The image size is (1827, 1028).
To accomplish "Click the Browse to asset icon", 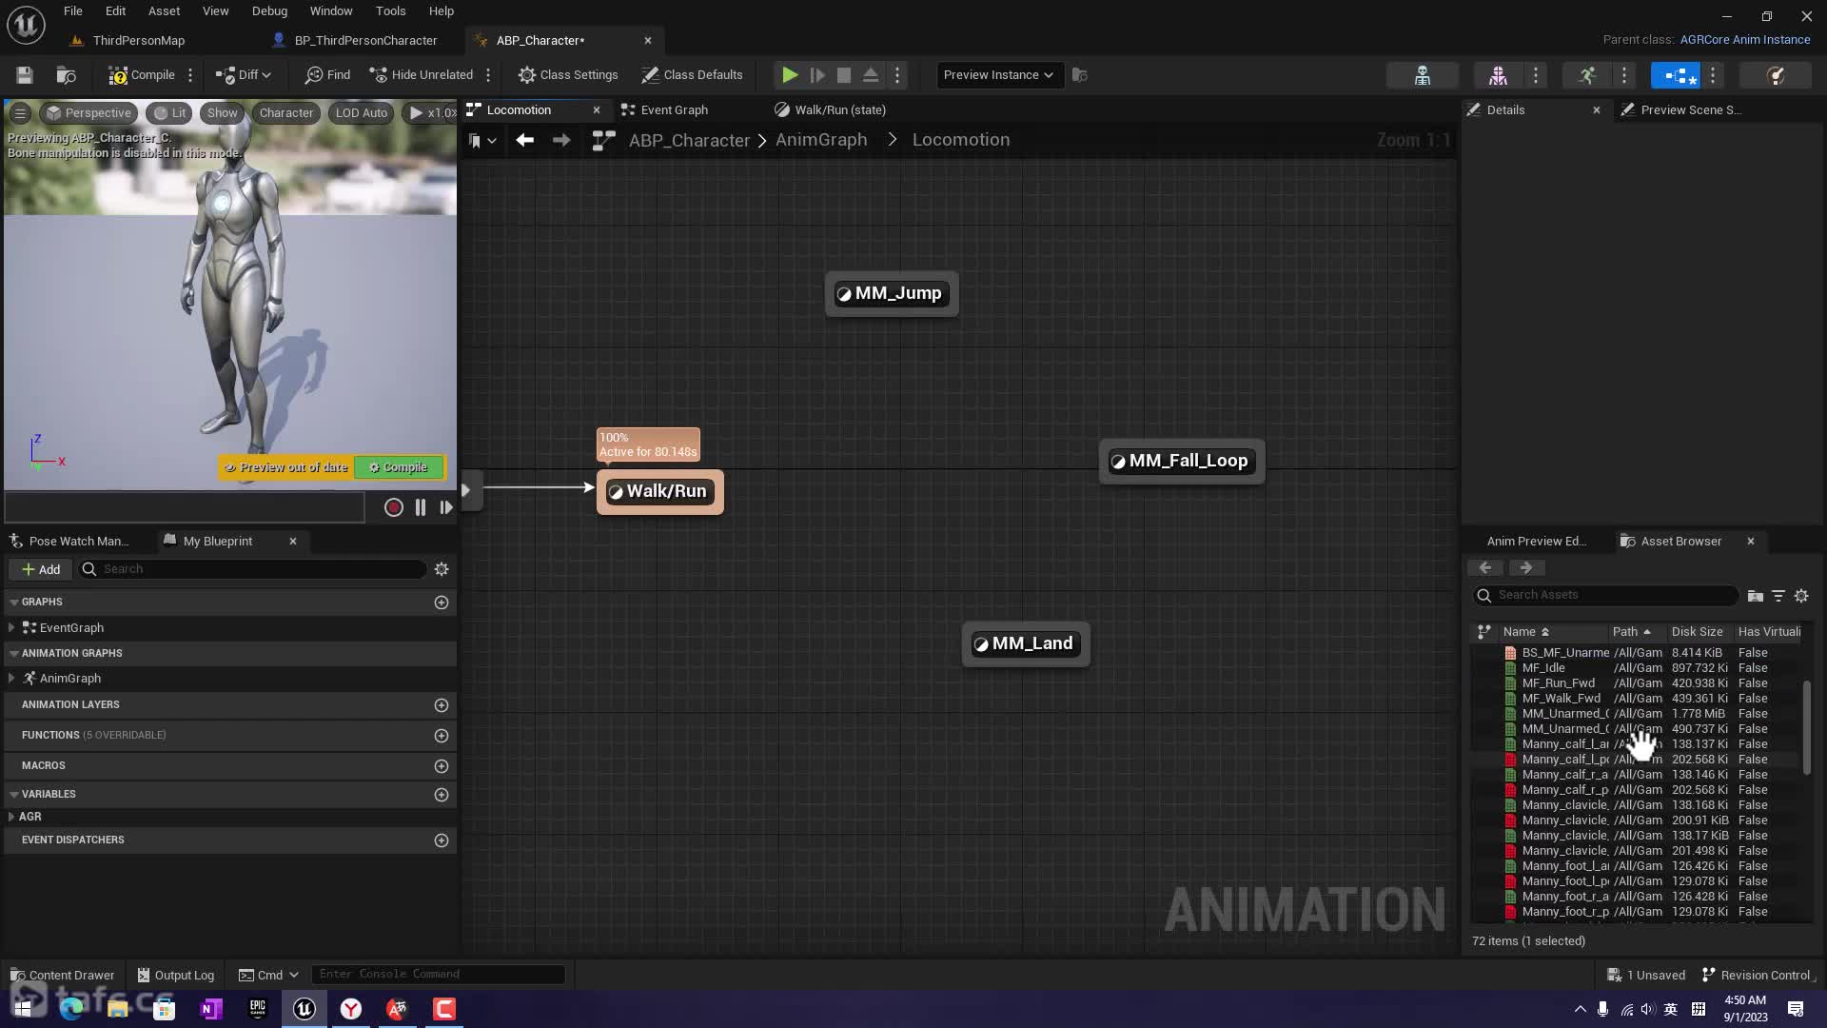I will (67, 75).
